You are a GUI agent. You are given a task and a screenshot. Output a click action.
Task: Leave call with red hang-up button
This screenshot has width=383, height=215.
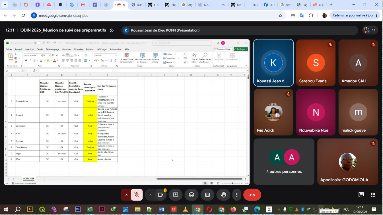[252, 195]
